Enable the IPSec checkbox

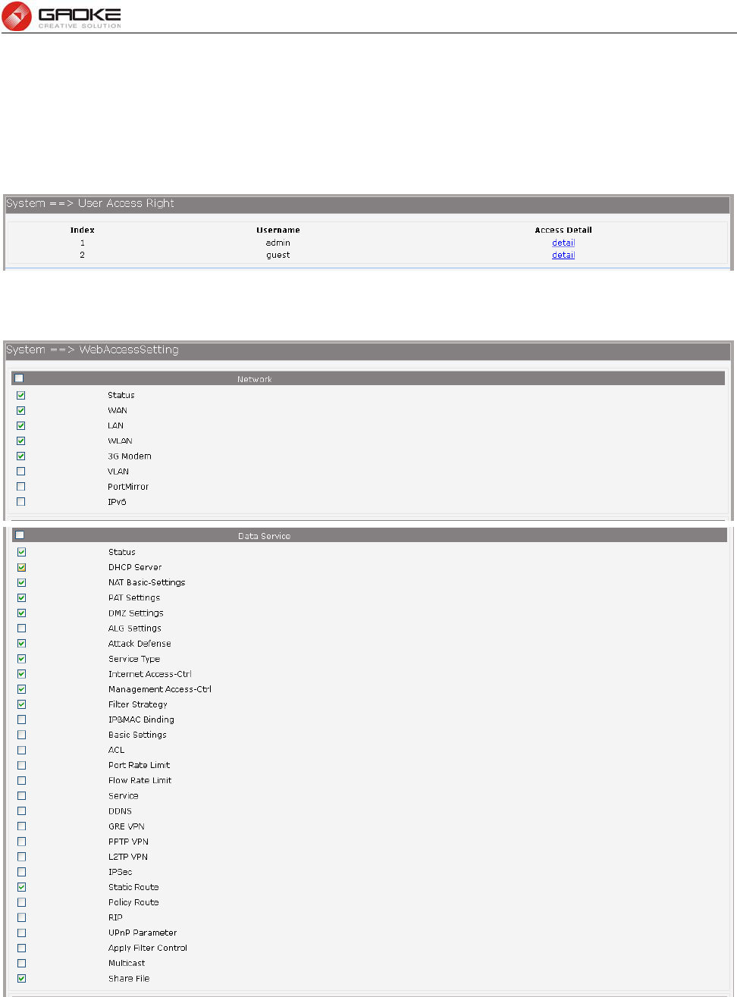coord(22,872)
